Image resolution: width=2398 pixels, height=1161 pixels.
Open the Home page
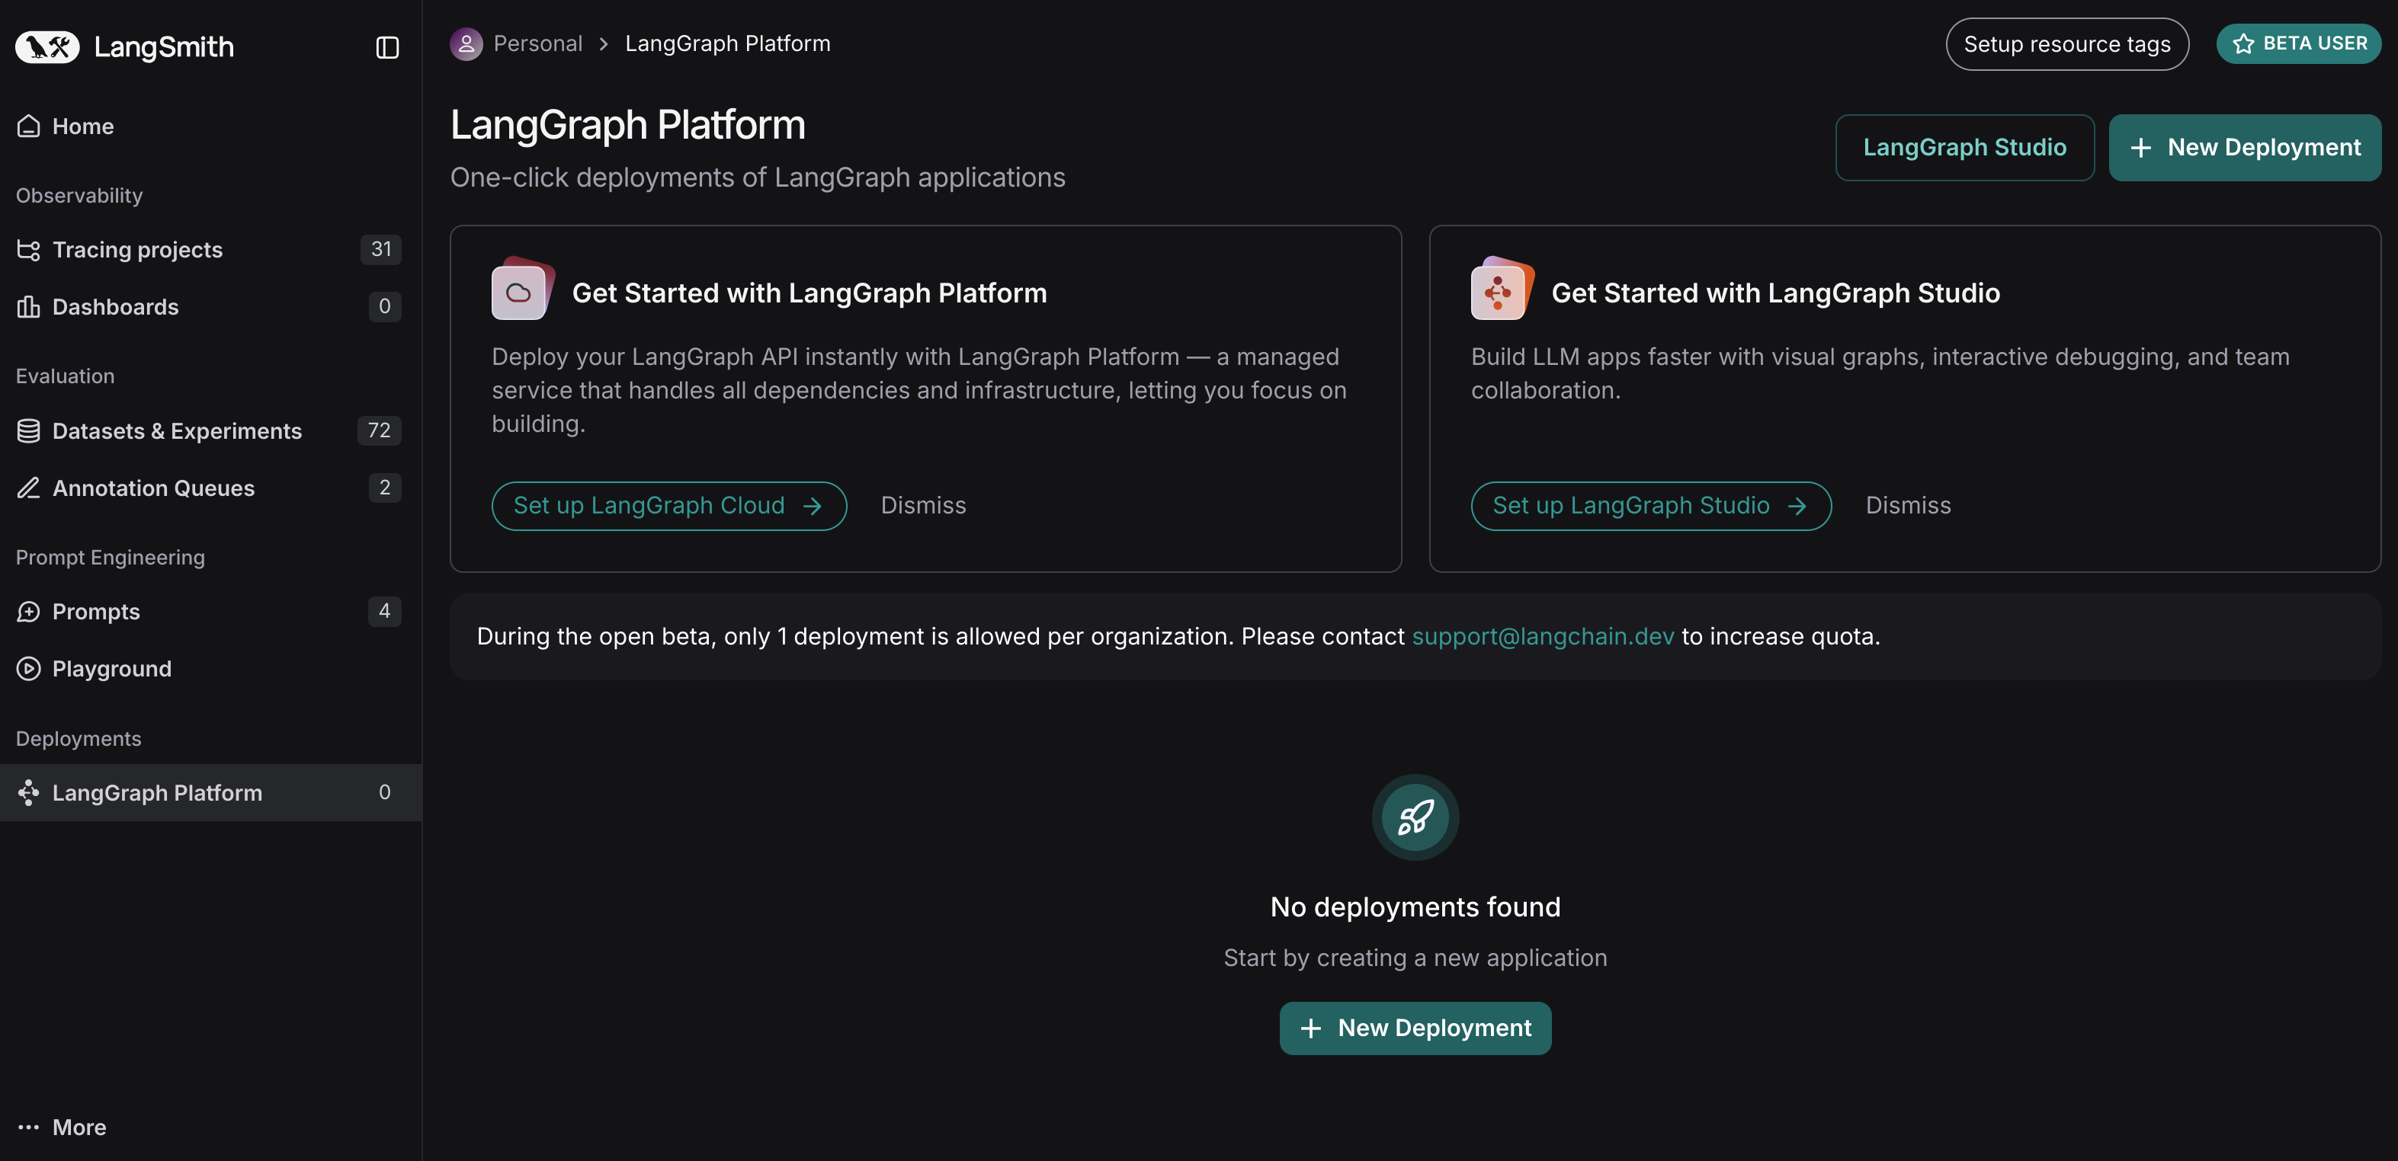pyautogui.click(x=210, y=126)
